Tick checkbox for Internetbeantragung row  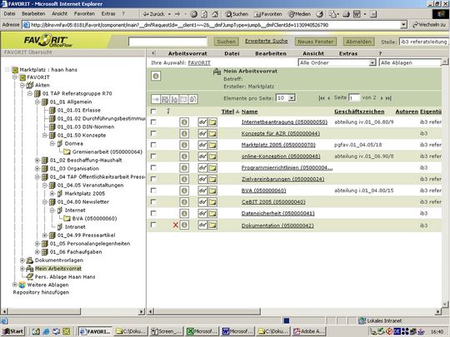point(153,122)
